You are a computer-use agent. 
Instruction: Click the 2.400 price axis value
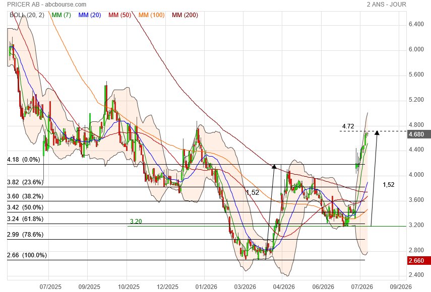(x=416, y=275)
